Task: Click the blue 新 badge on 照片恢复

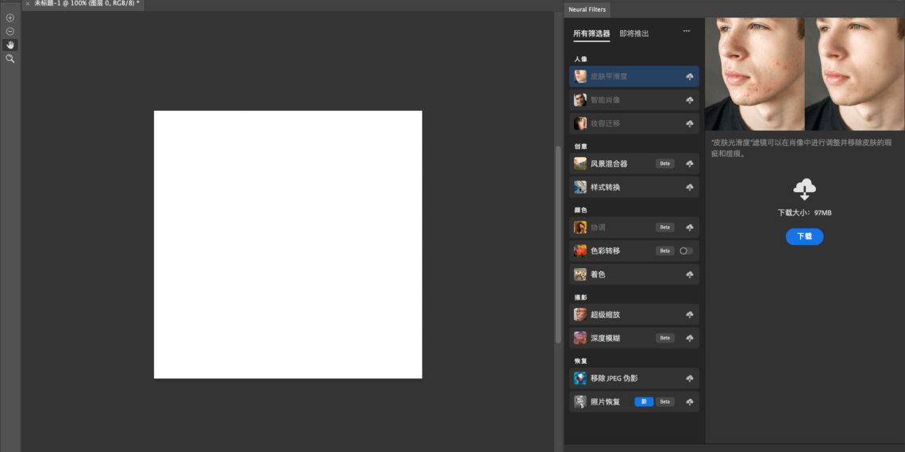Action: (x=644, y=402)
